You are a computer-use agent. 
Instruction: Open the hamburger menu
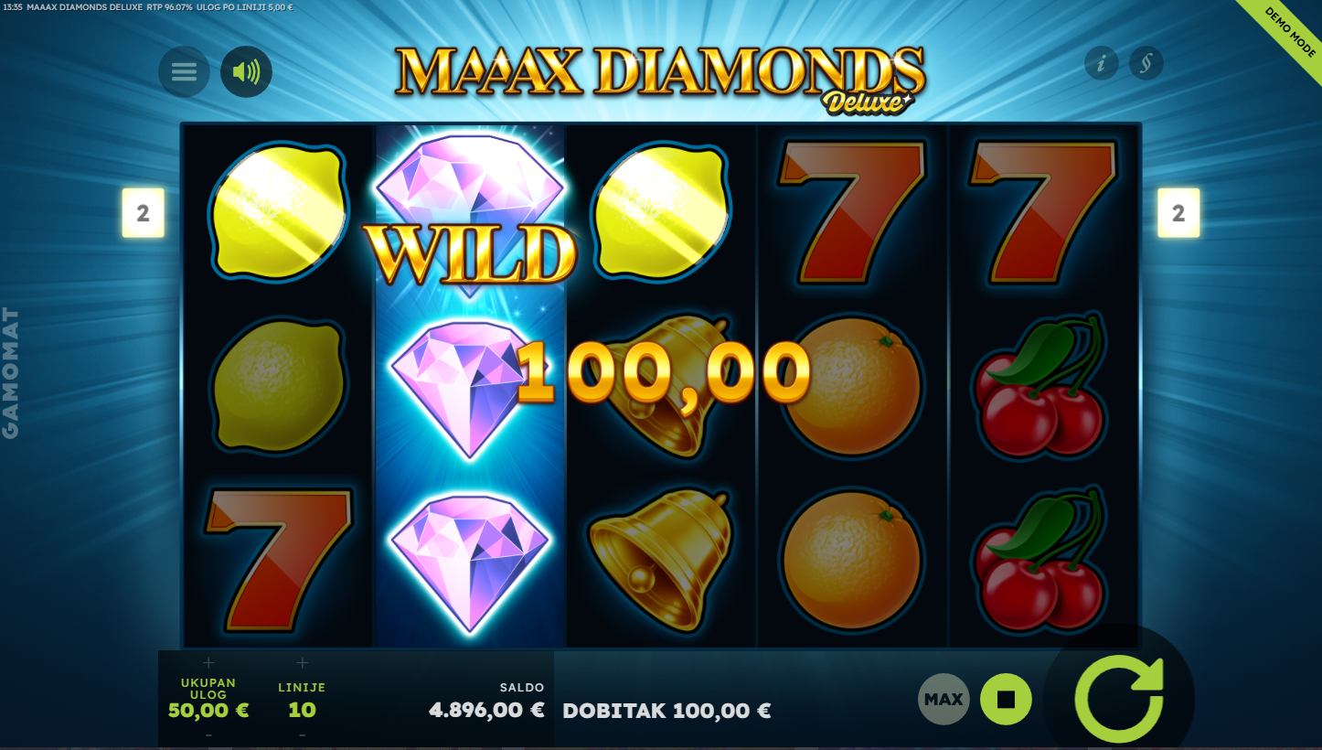(x=184, y=71)
